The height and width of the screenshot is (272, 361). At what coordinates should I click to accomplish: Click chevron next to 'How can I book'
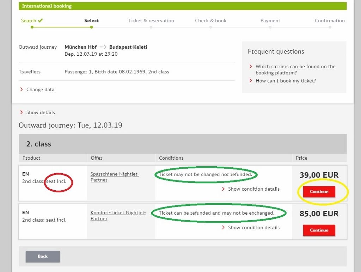[251, 81]
